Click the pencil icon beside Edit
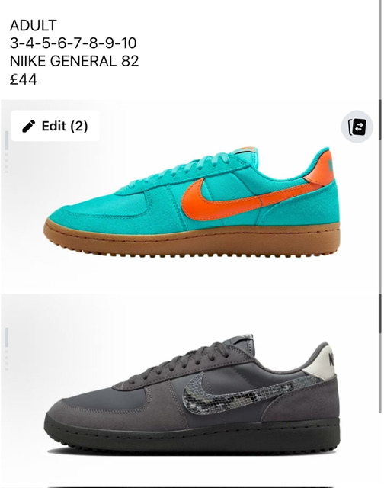Image resolution: width=384 pixels, height=488 pixels. tap(29, 126)
